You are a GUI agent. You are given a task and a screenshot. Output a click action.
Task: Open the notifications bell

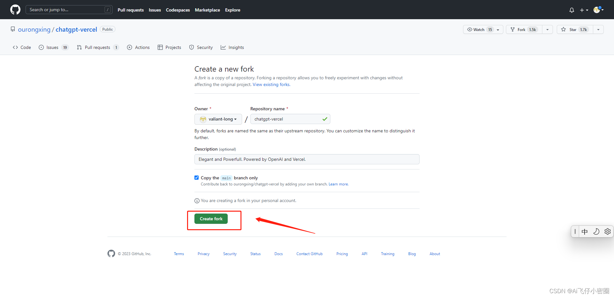click(x=572, y=10)
